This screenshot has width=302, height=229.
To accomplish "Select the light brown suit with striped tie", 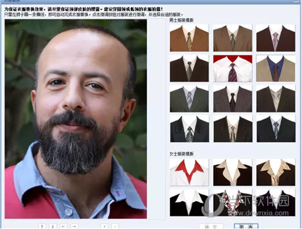I will 189,38.
